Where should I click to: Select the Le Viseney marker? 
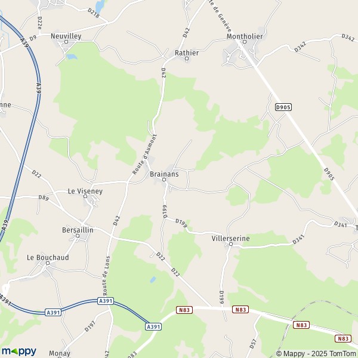[85, 196]
